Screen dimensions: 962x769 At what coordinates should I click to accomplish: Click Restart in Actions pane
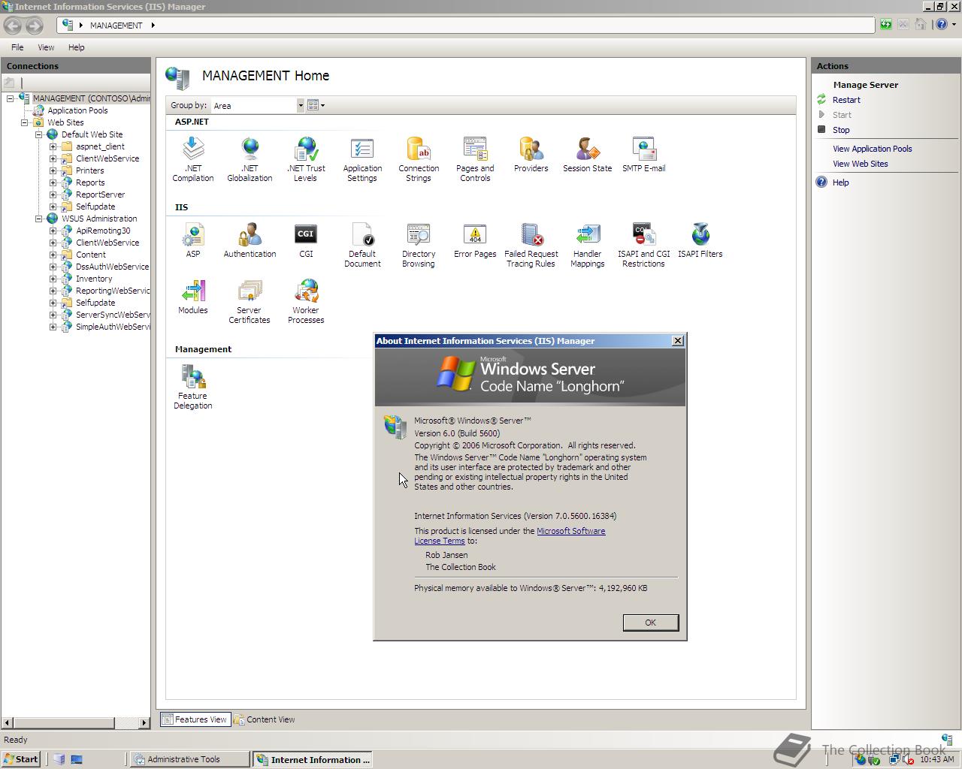click(846, 100)
